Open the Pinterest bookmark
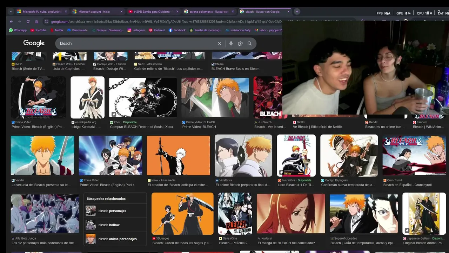449x253 pixels. pyautogui.click(x=157, y=30)
